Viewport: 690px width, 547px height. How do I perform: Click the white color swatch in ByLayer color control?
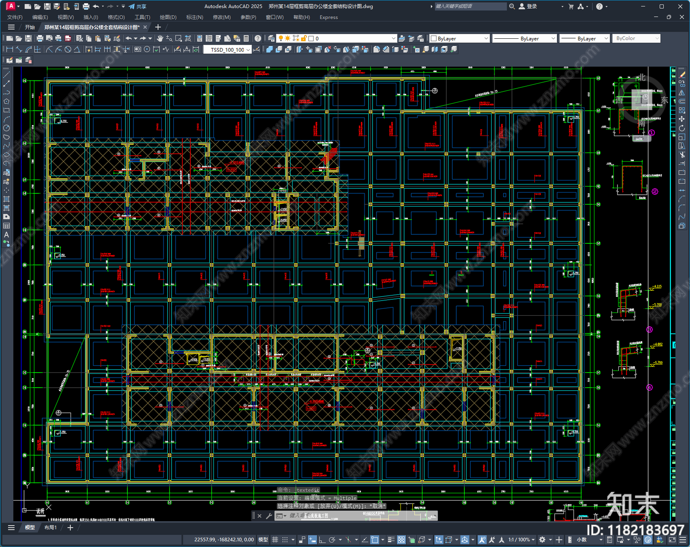coord(434,38)
